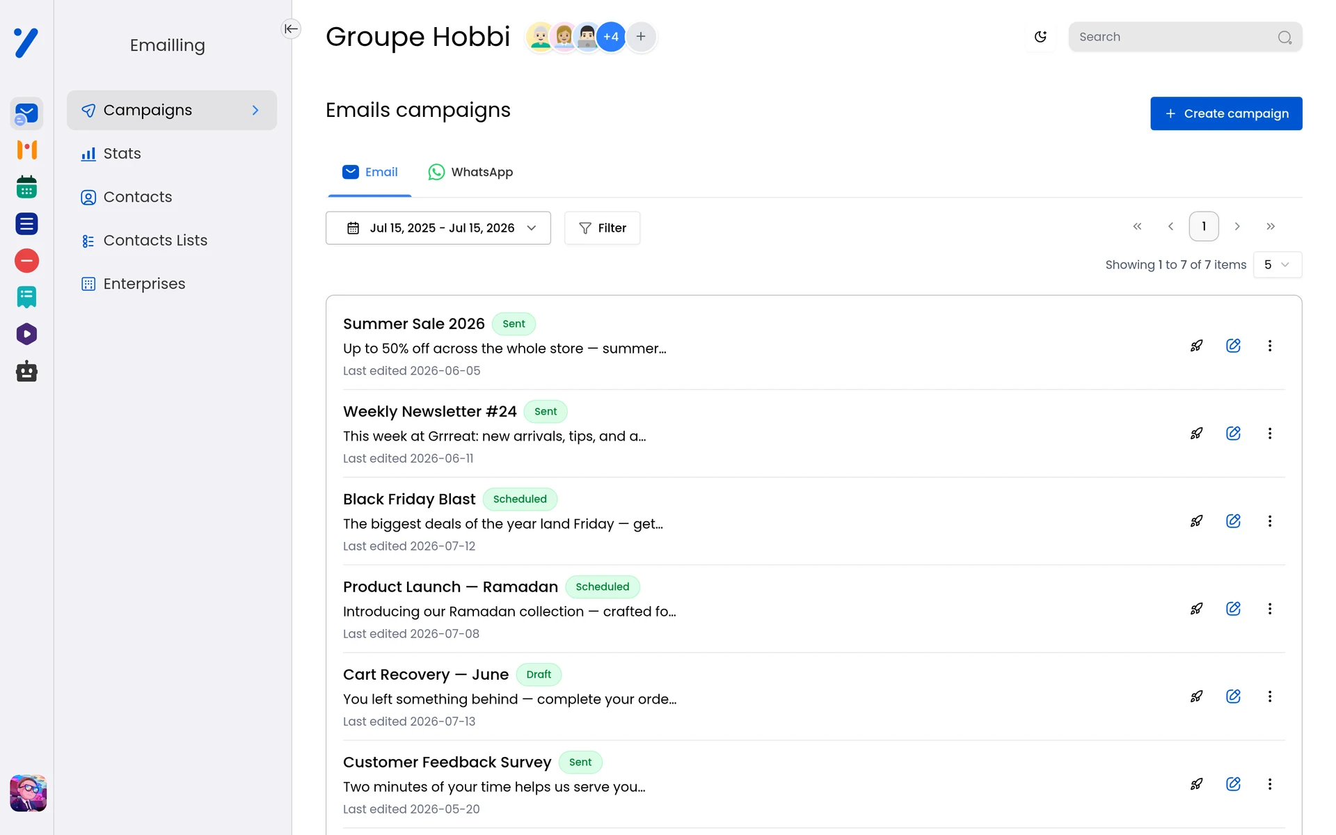Open the purple play hexagon app icon
Viewport: 1336px width, 835px height.
click(26, 334)
